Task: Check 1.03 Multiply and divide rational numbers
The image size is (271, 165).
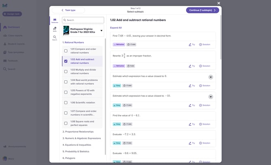Action: 66,71
